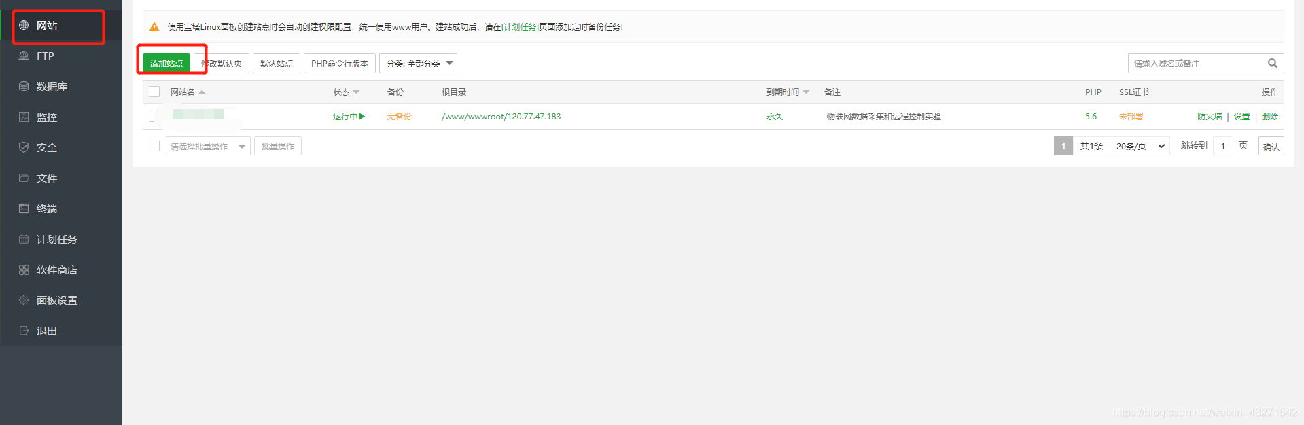Open monitoring via the 监控 sidebar icon

[24, 117]
